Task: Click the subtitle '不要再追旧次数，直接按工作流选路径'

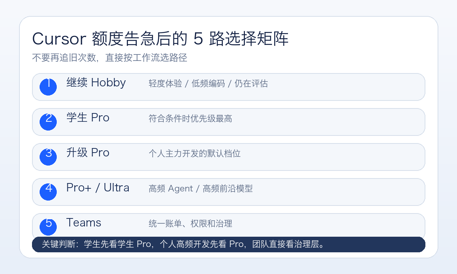Action: tap(110, 58)
